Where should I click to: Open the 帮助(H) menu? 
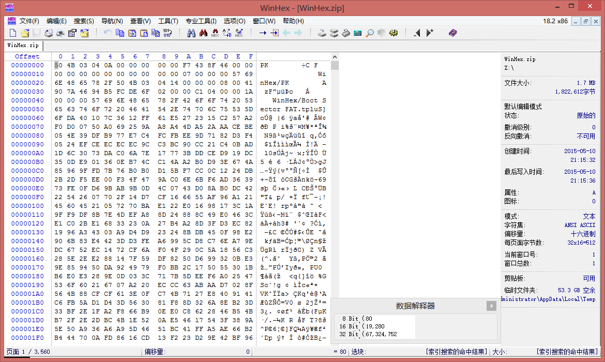pyautogui.click(x=293, y=21)
